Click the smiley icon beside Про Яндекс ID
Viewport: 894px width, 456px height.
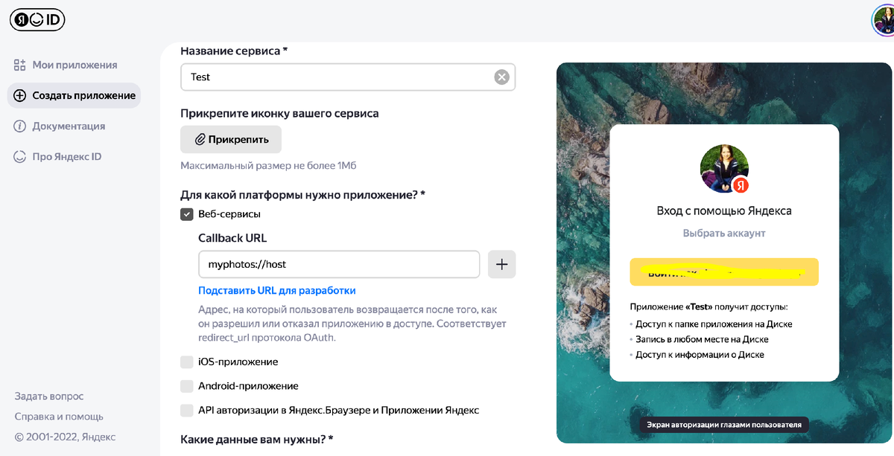click(20, 156)
